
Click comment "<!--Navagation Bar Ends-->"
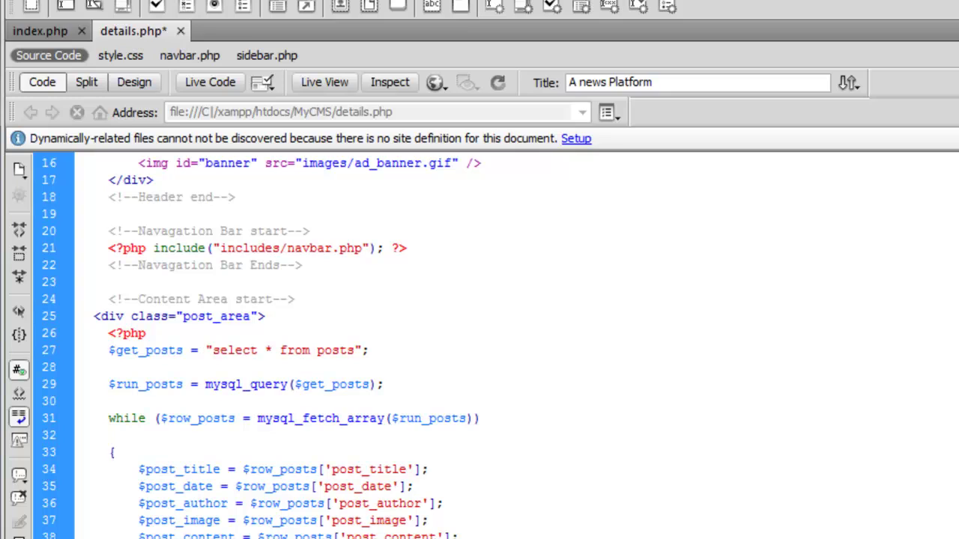click(x=205, y=265)
